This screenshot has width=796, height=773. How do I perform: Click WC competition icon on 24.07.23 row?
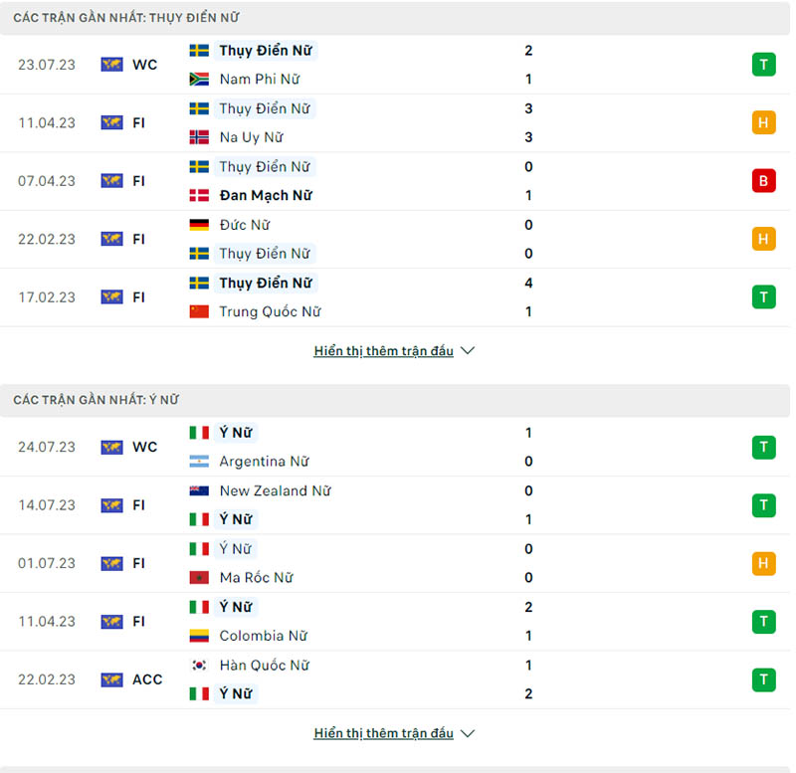point(111,447)
